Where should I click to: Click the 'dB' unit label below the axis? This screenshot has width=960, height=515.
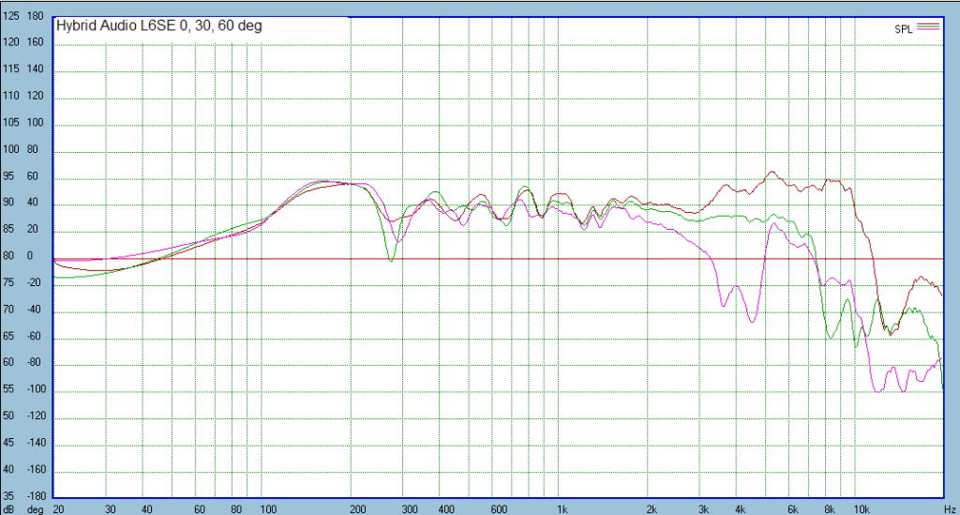click(x=8, y=509)
